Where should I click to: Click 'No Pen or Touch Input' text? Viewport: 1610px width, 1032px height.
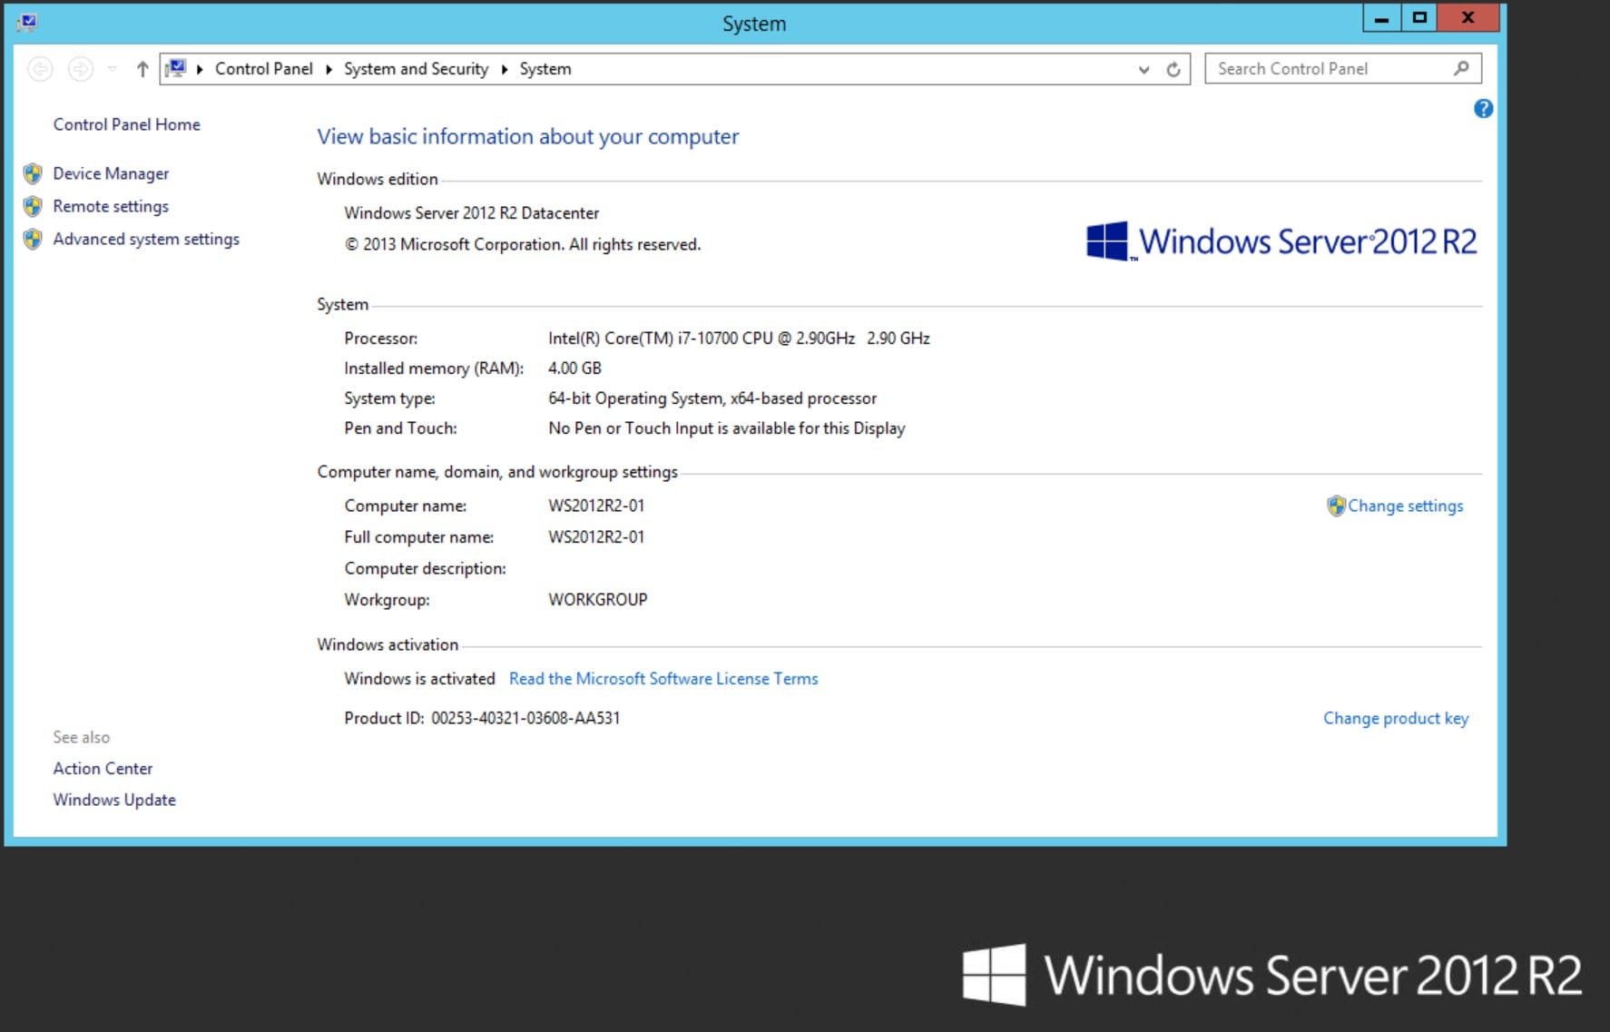pos(726,428)
